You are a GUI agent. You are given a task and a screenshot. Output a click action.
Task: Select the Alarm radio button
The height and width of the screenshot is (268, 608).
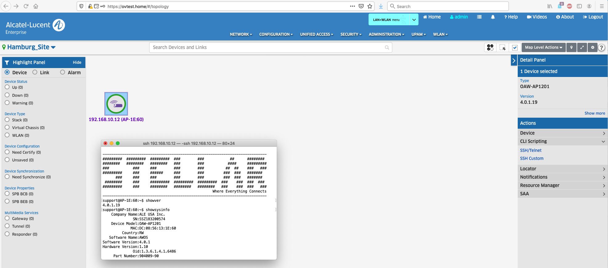click(63, 72)
